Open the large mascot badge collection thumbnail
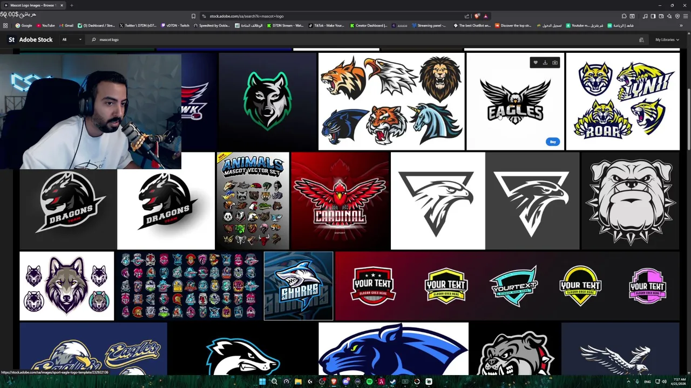The height and width of the screenshot is (388, 691). click(189, 286)
